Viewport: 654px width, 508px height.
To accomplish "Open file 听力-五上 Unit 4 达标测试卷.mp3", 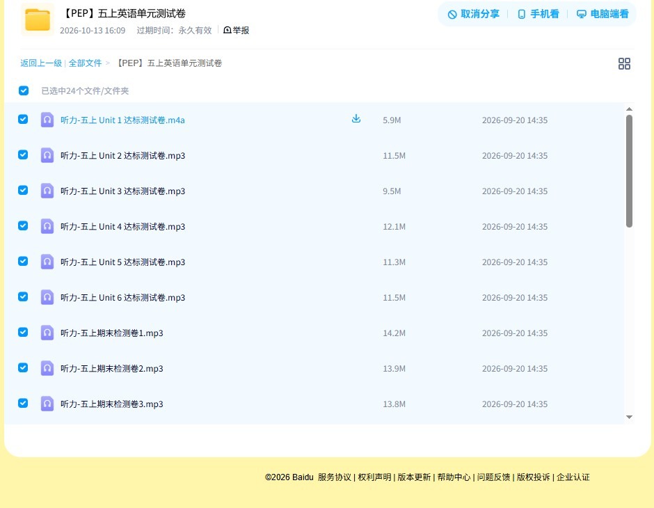I will (122, 226).
